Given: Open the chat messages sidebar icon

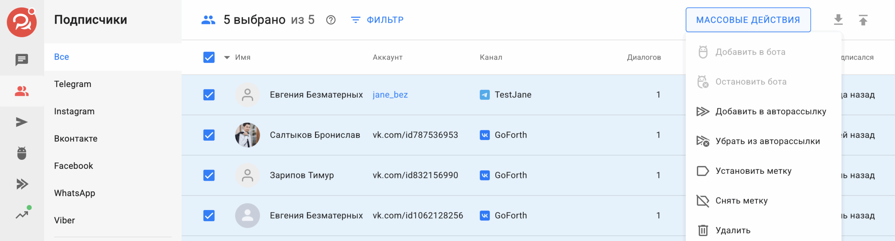Looking at the screenshot, I should pyautogui.click(x=22, y=60).
